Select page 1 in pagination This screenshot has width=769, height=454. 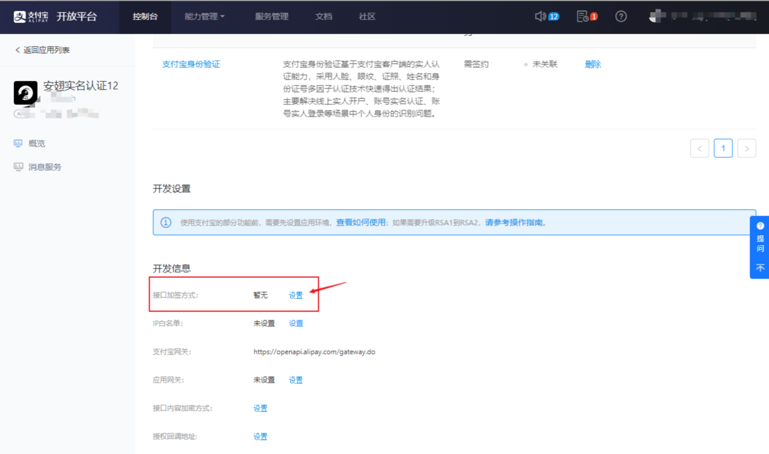point(723,148)
